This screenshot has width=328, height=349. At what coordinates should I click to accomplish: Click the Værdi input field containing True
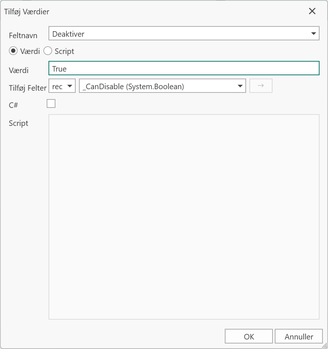(x=184, y=68)
